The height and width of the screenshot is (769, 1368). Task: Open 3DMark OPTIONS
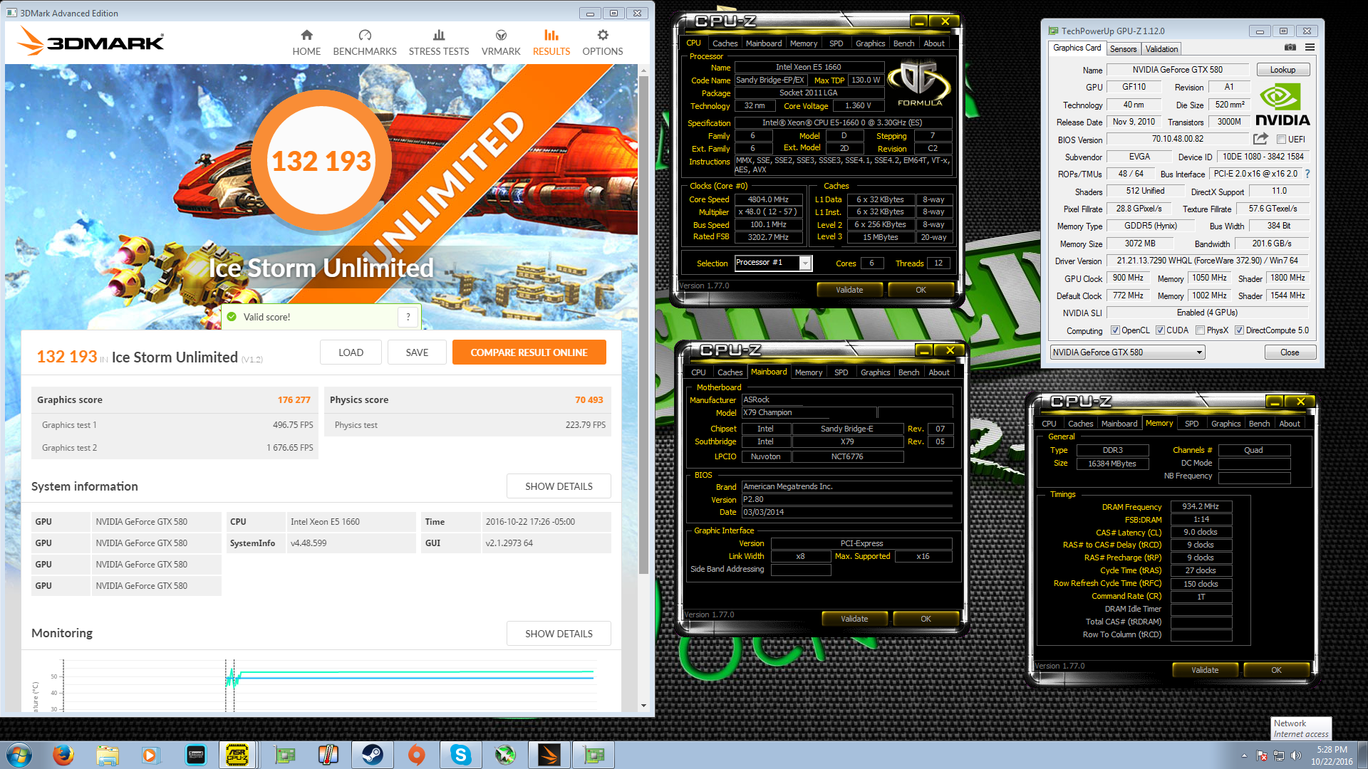click(x=603, y=43)
